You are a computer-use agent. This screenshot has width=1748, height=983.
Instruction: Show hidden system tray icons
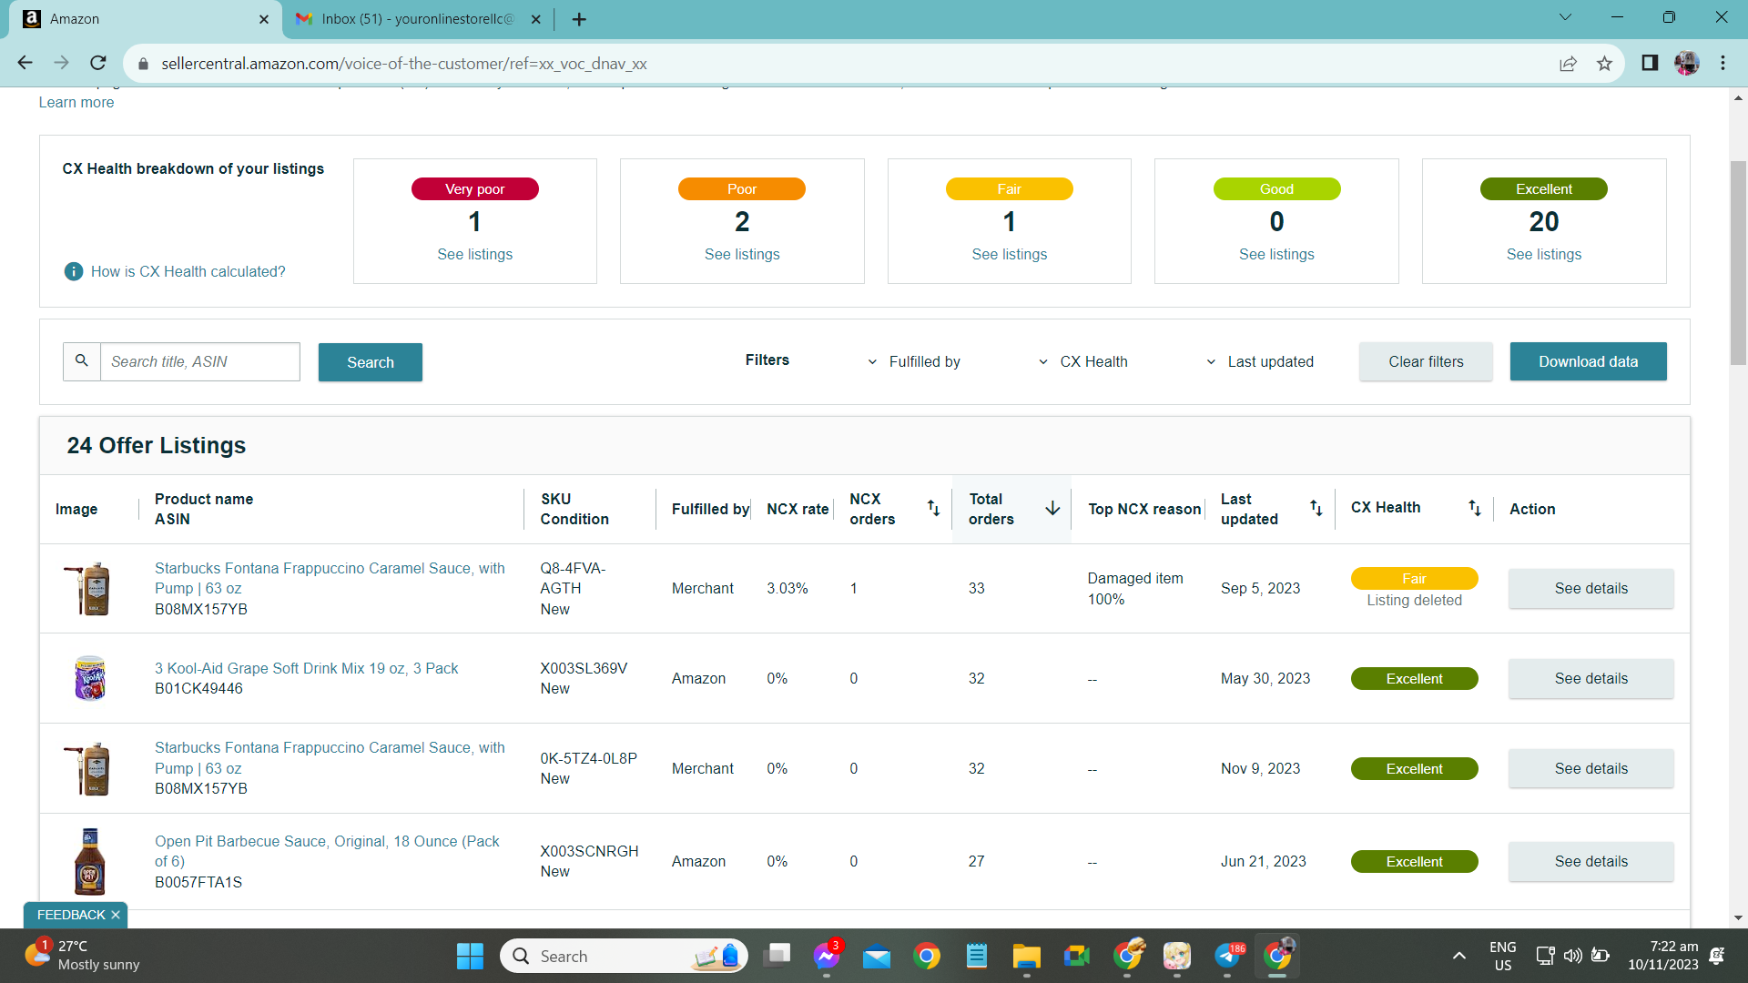(x=1459, y=956)
